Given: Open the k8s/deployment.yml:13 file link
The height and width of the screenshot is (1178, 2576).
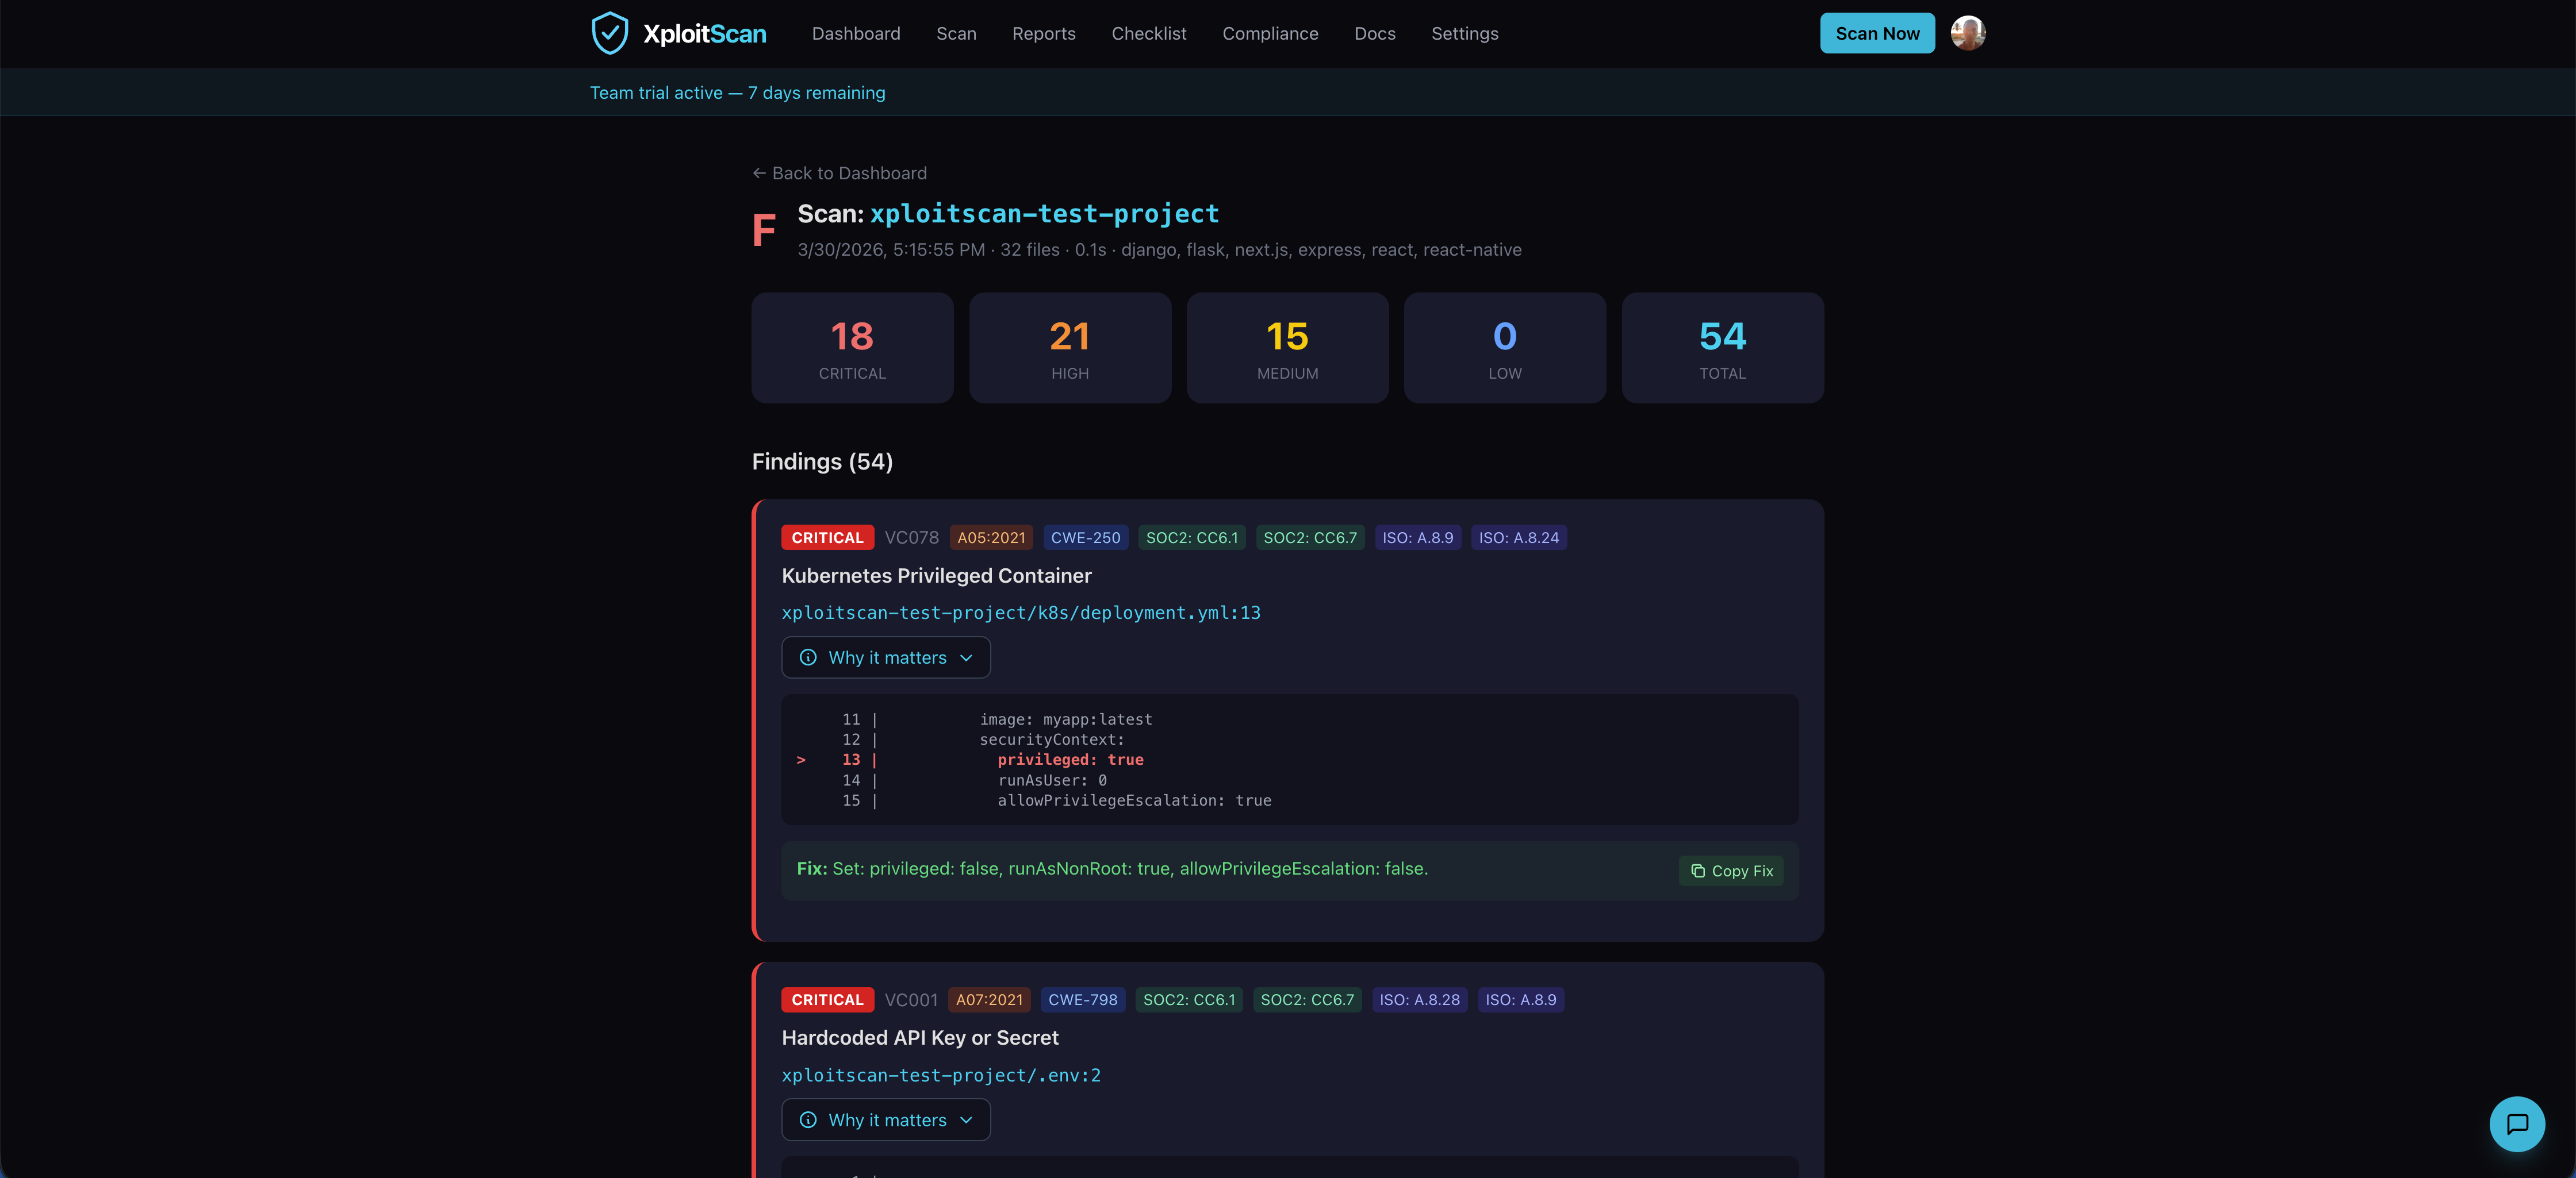Looking at the screenshot, I should [1020, 613].
